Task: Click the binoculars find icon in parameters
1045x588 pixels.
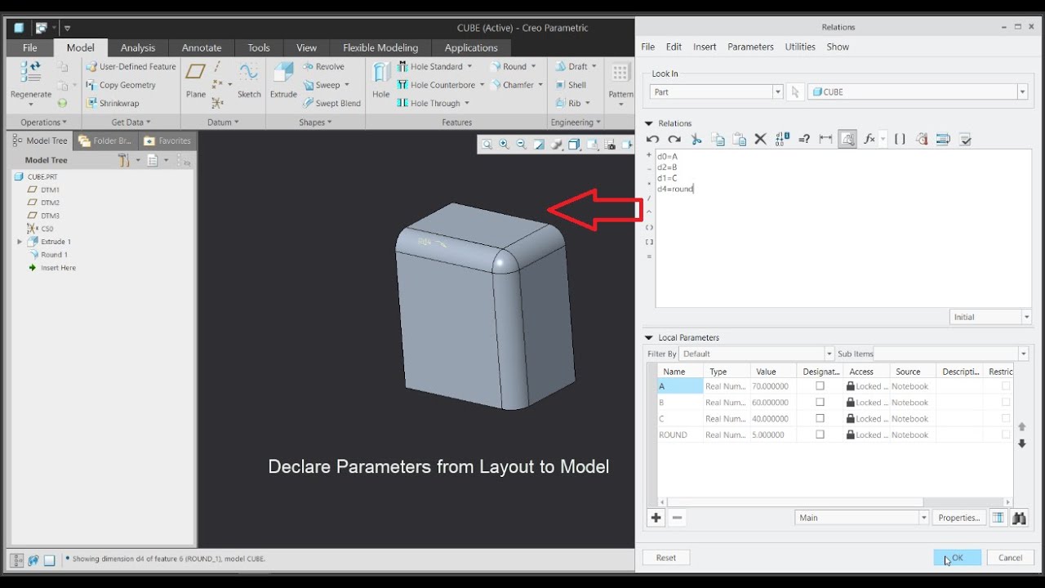Action: coord(1018,518)
